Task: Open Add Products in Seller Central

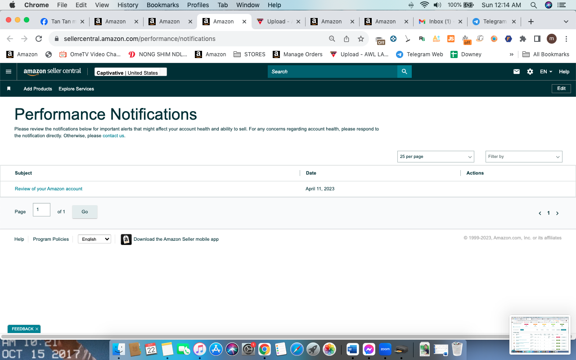Action: click(x=38, y=89)
